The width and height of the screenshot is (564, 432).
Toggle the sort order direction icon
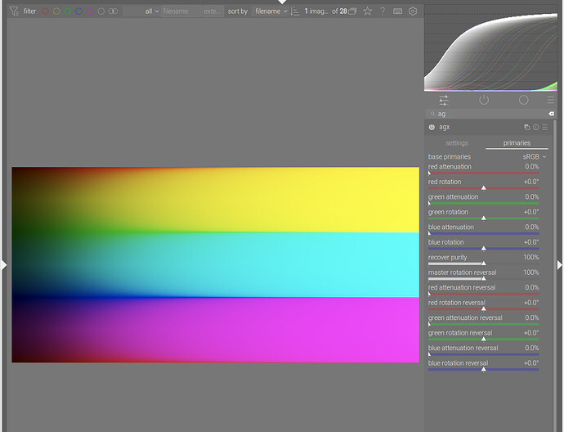tap(294, 11)
